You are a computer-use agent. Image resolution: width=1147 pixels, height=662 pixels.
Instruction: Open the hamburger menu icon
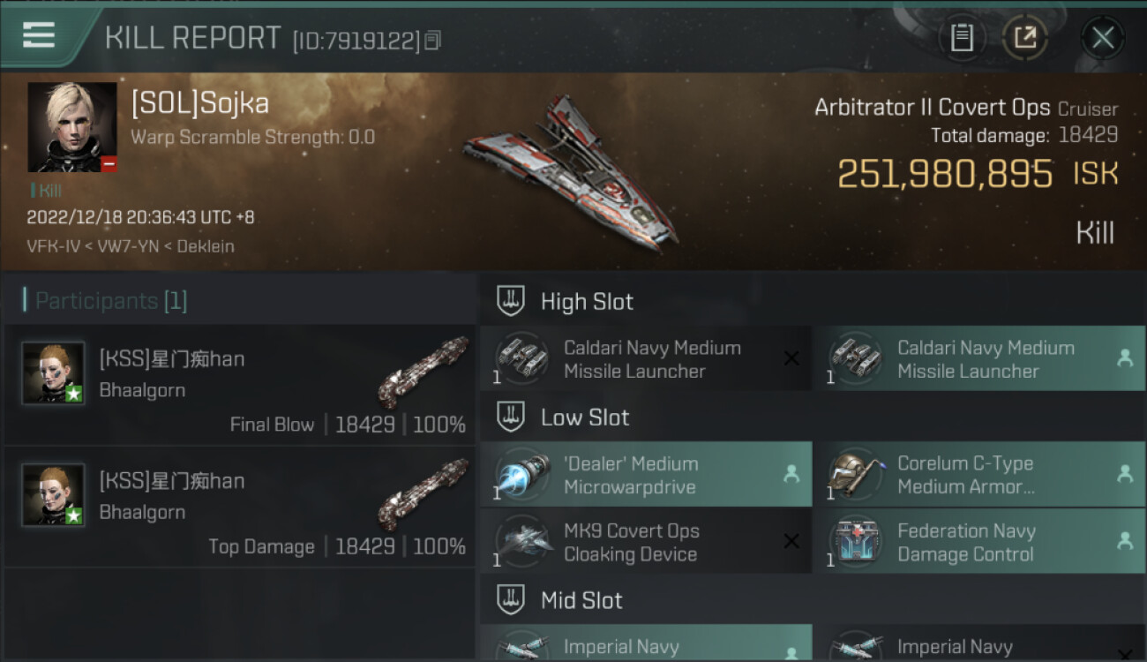click(x=39, y=35)
